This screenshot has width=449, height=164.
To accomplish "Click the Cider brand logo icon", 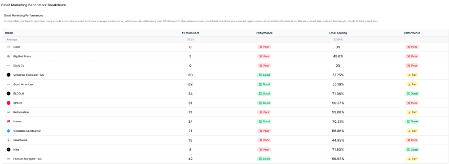I will pyautogui.click(x=8, y=47).
